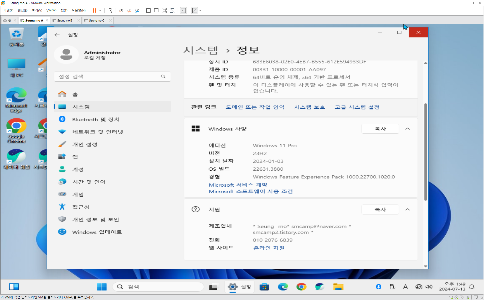Open Microsoft 서비스 계약 link

tap(238, 185)
